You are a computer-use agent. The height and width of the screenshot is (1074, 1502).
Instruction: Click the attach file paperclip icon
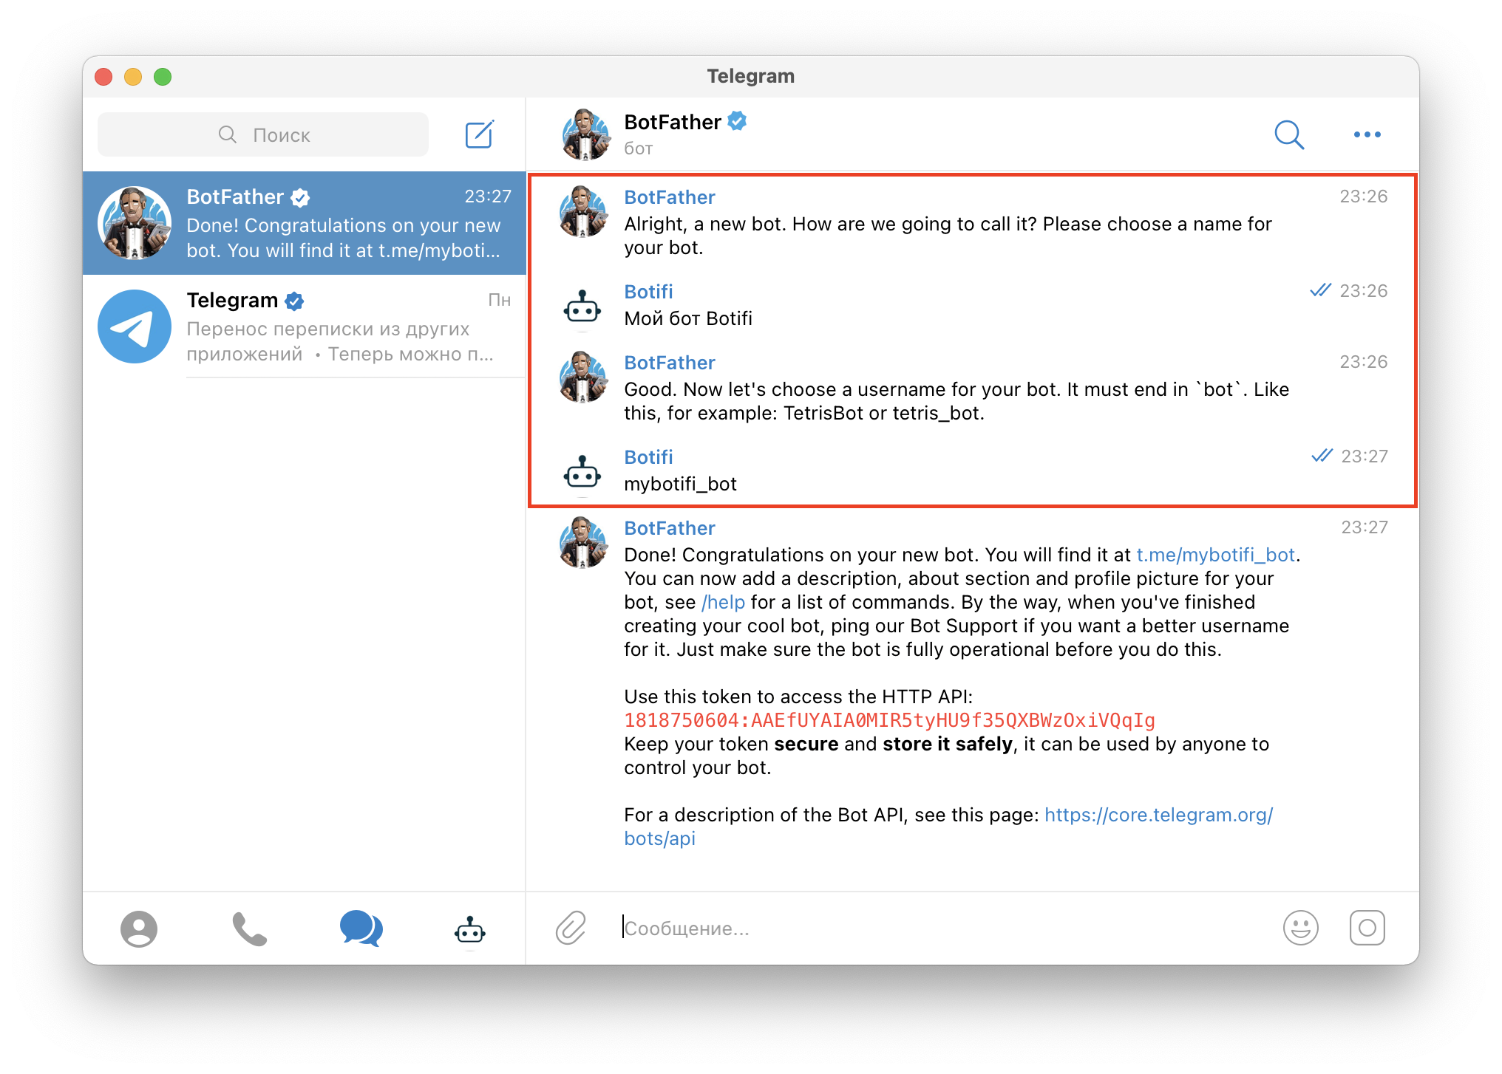pyautogui.click(x=571, y=928)
